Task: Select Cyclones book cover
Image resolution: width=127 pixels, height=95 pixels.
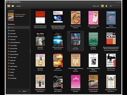Action: coord(111,18)
